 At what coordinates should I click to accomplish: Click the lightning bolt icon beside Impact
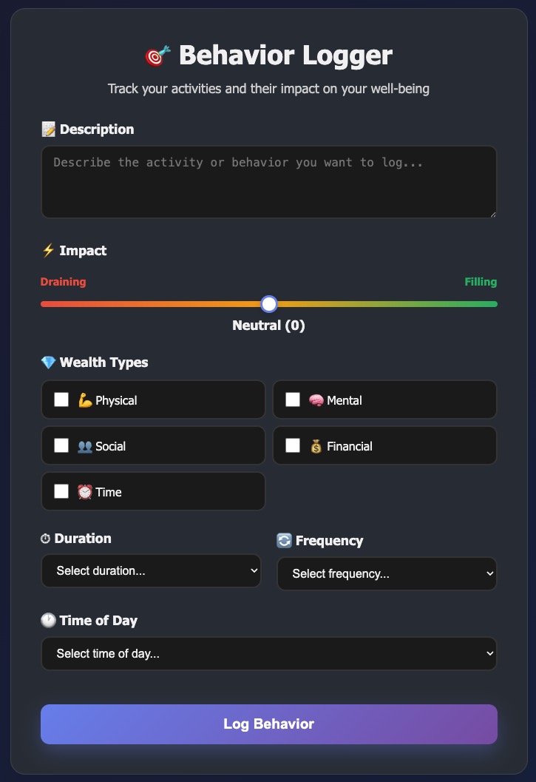[47, 250]
